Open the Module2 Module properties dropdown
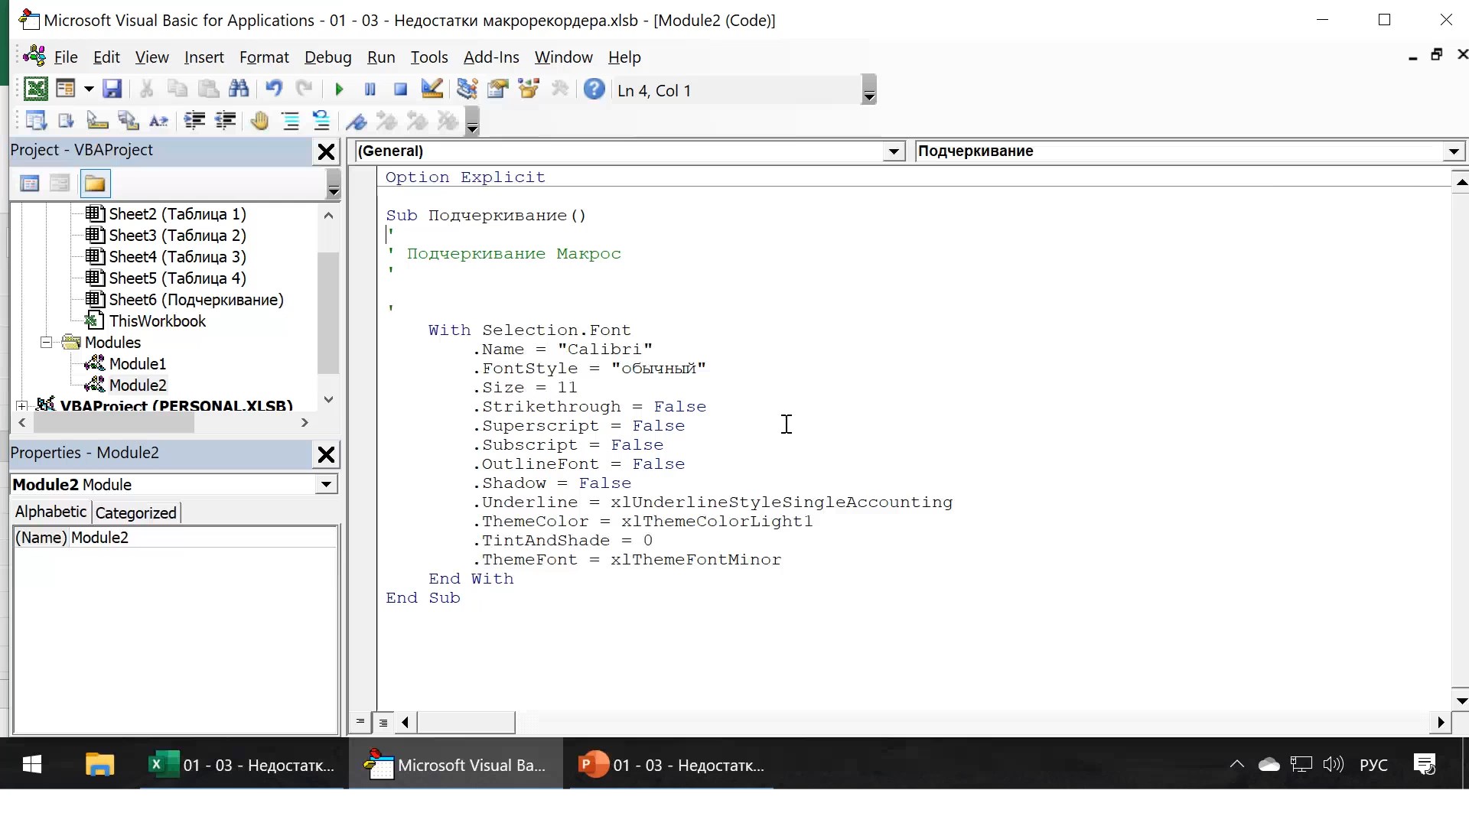Screen dimensions: 1469x826 (327, 484)
